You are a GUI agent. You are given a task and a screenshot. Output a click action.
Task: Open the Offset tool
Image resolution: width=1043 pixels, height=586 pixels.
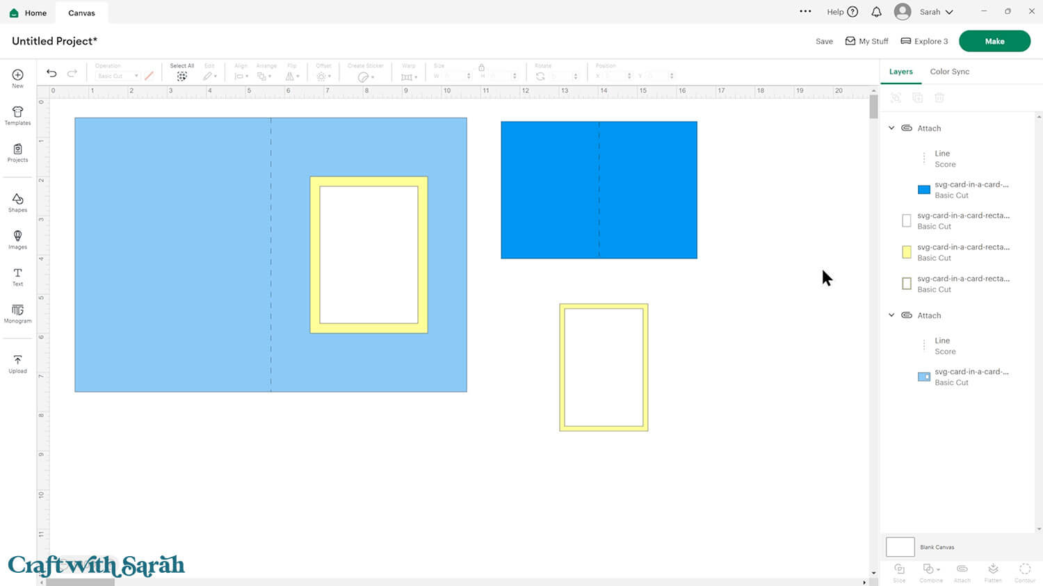point(323,72)
